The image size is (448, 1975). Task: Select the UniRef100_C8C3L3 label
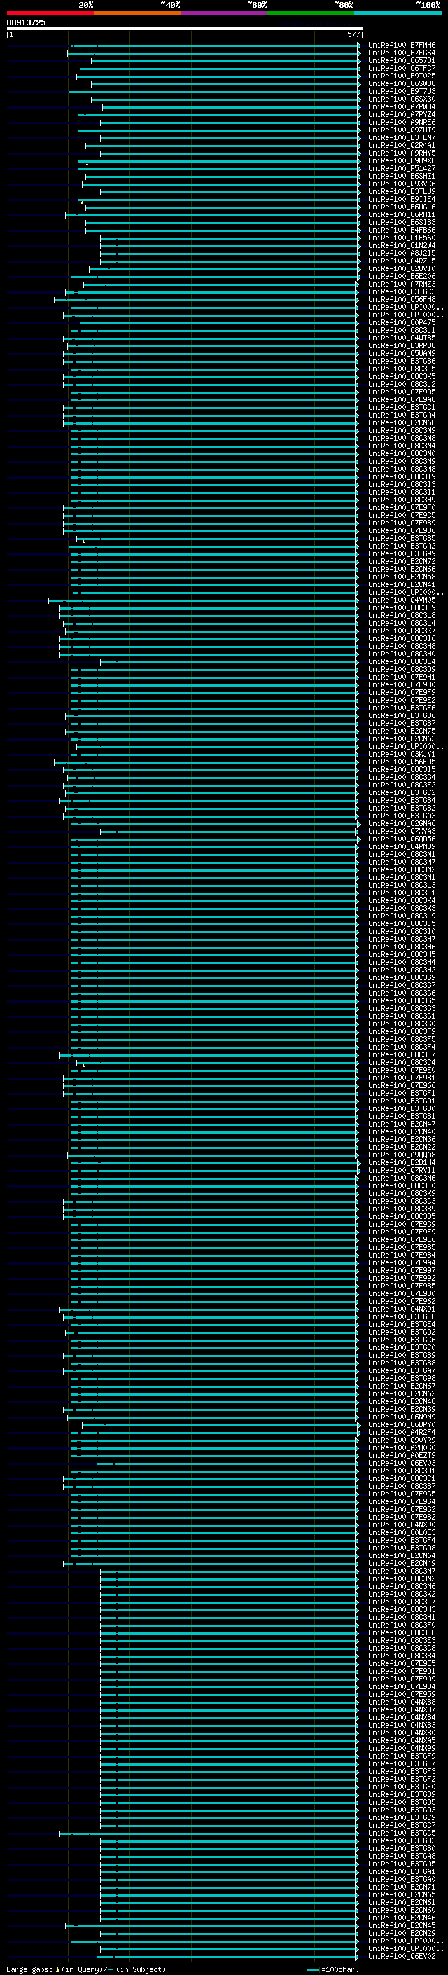coord(402,885)
